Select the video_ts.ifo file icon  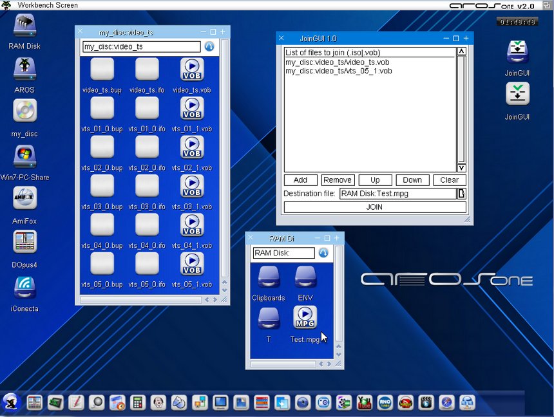pyautogui.click(x=147, y=69)
